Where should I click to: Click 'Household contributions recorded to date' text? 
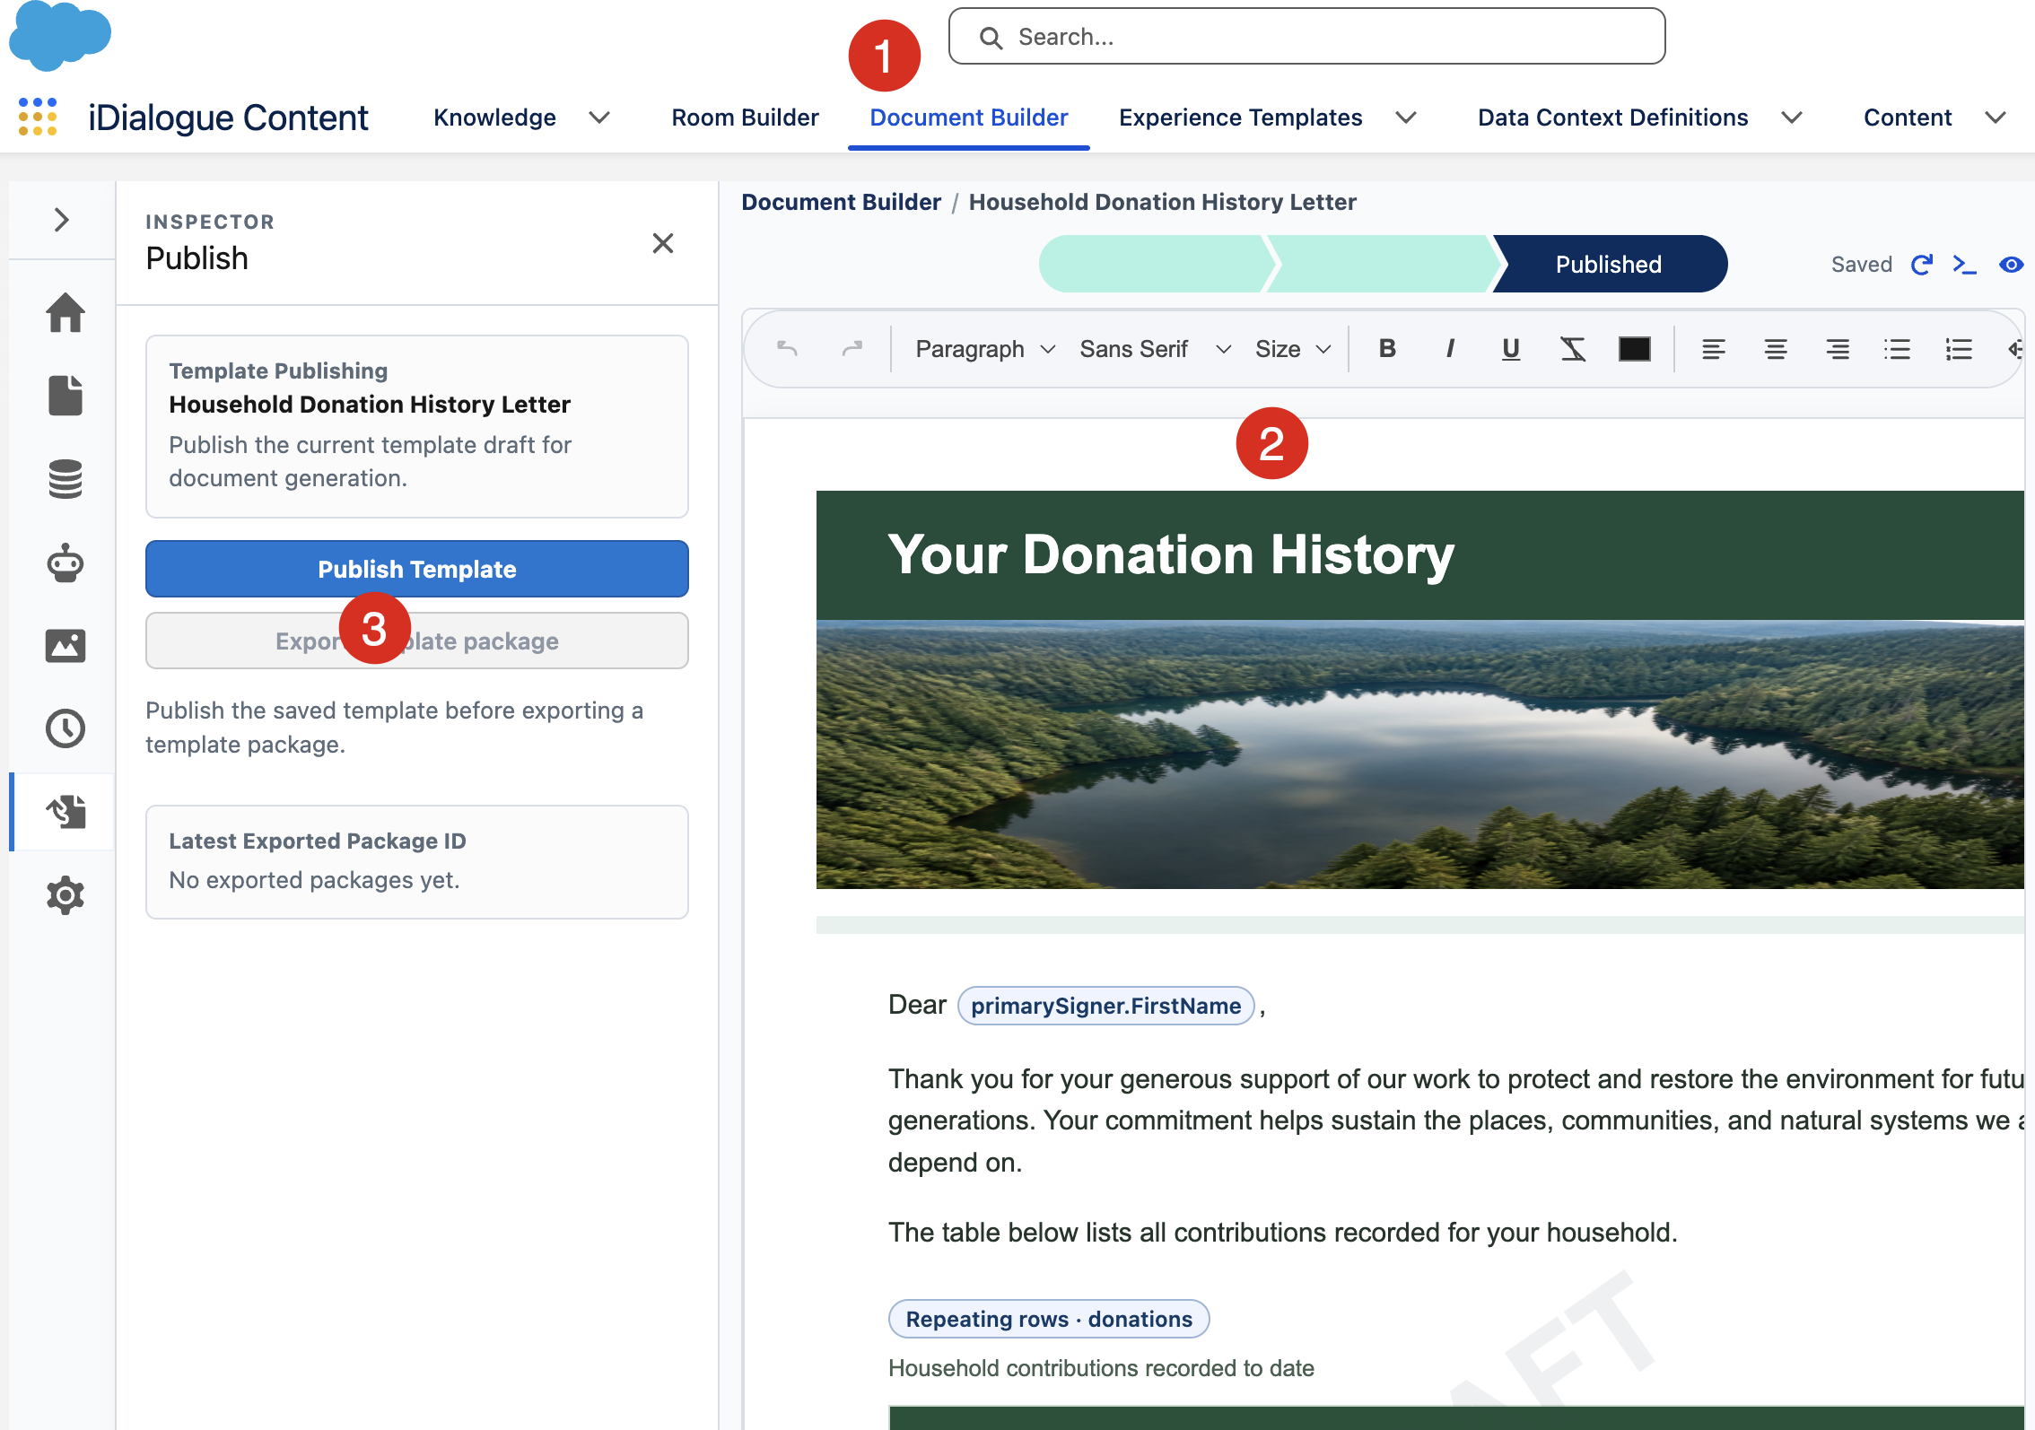(x=1101, y=1368)
